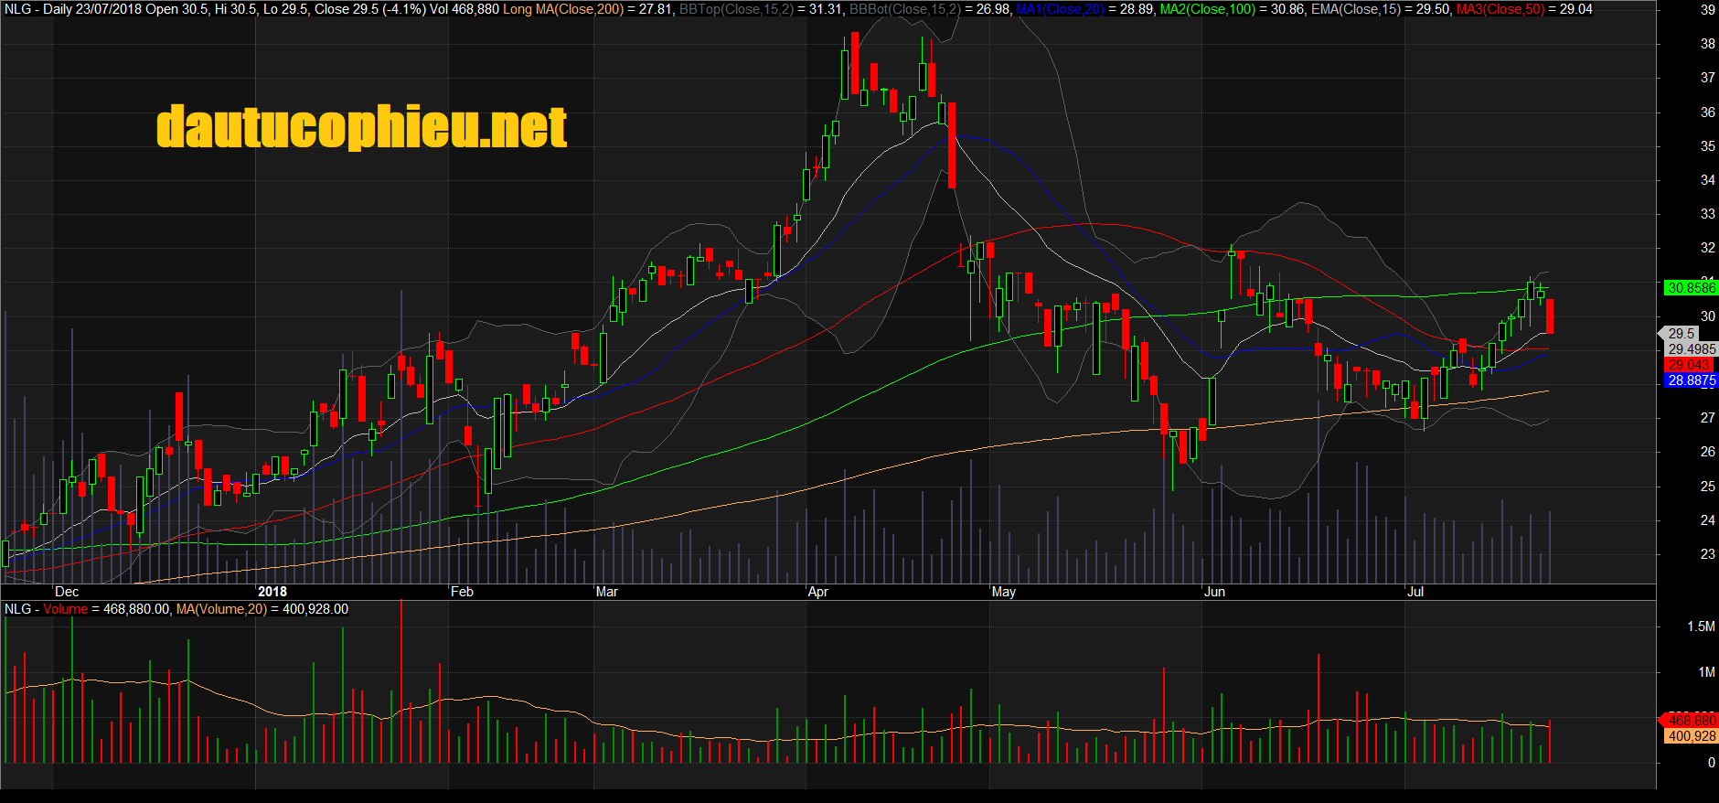Click the 1.5M volume axis label
Viewport: 1719px width, 803px height.
(x=1700, y=626)
